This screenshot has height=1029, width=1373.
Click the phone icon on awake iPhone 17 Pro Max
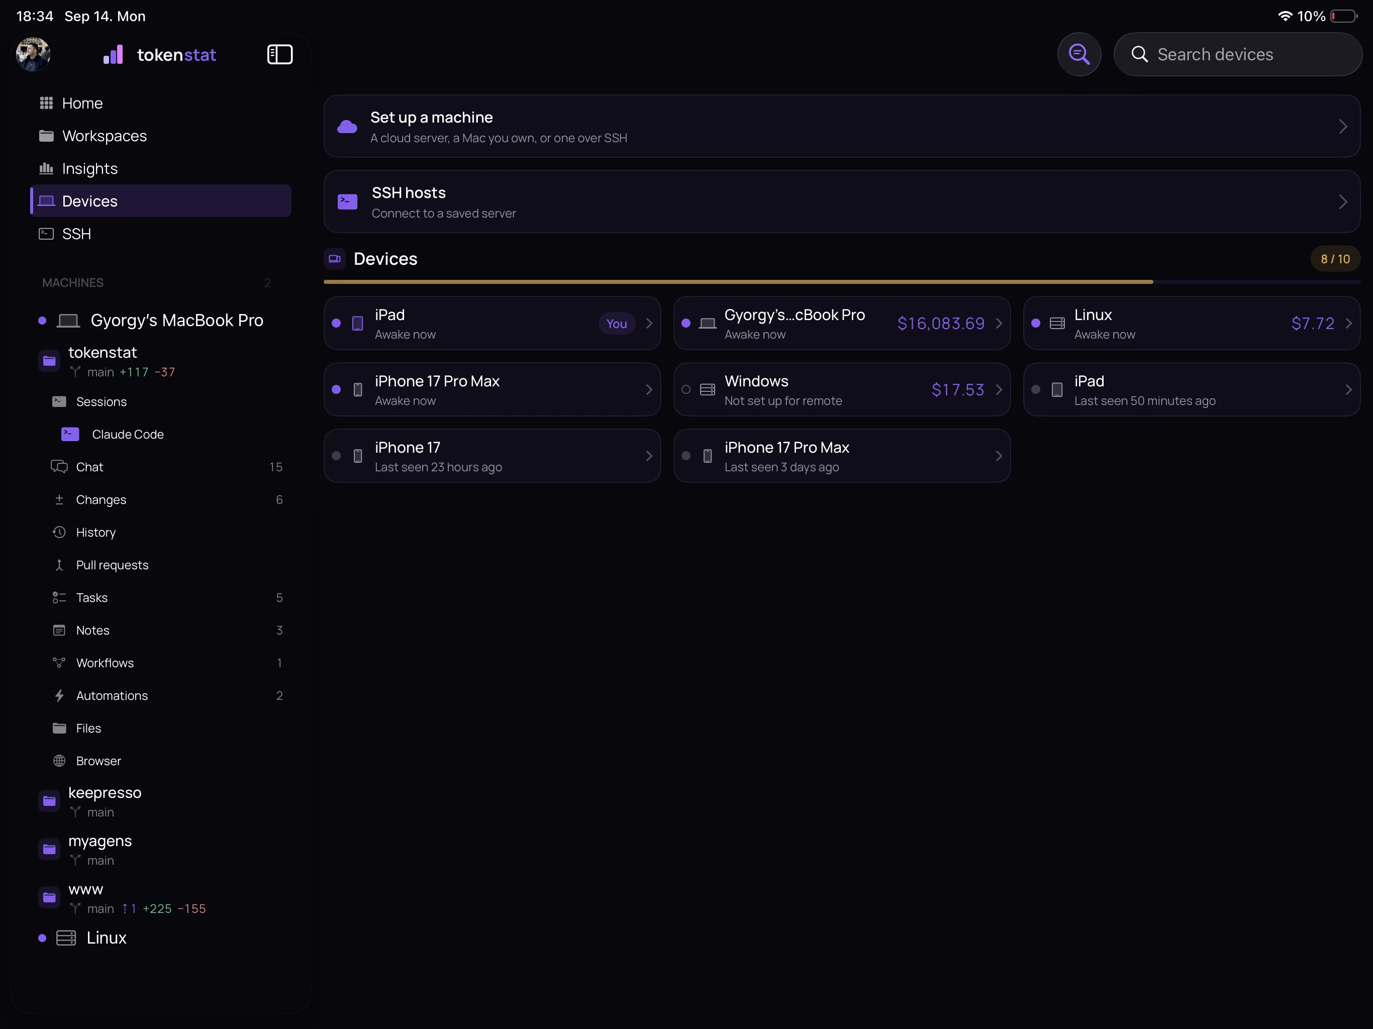coord(357,390)
